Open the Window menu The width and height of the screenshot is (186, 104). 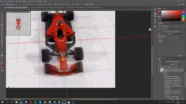pyautogui.click(x=40, y=1)
